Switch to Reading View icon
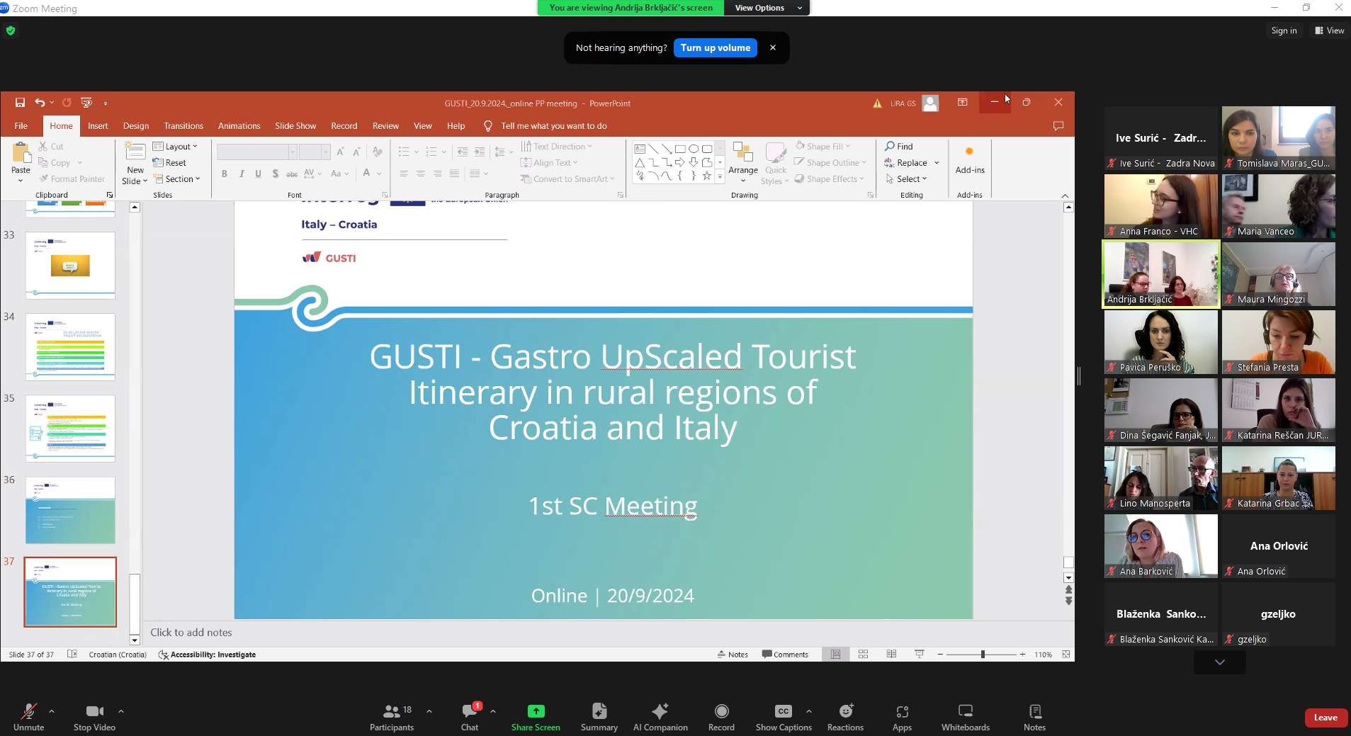The height and width of the screenshot is (736, 1351). point(891,655)
